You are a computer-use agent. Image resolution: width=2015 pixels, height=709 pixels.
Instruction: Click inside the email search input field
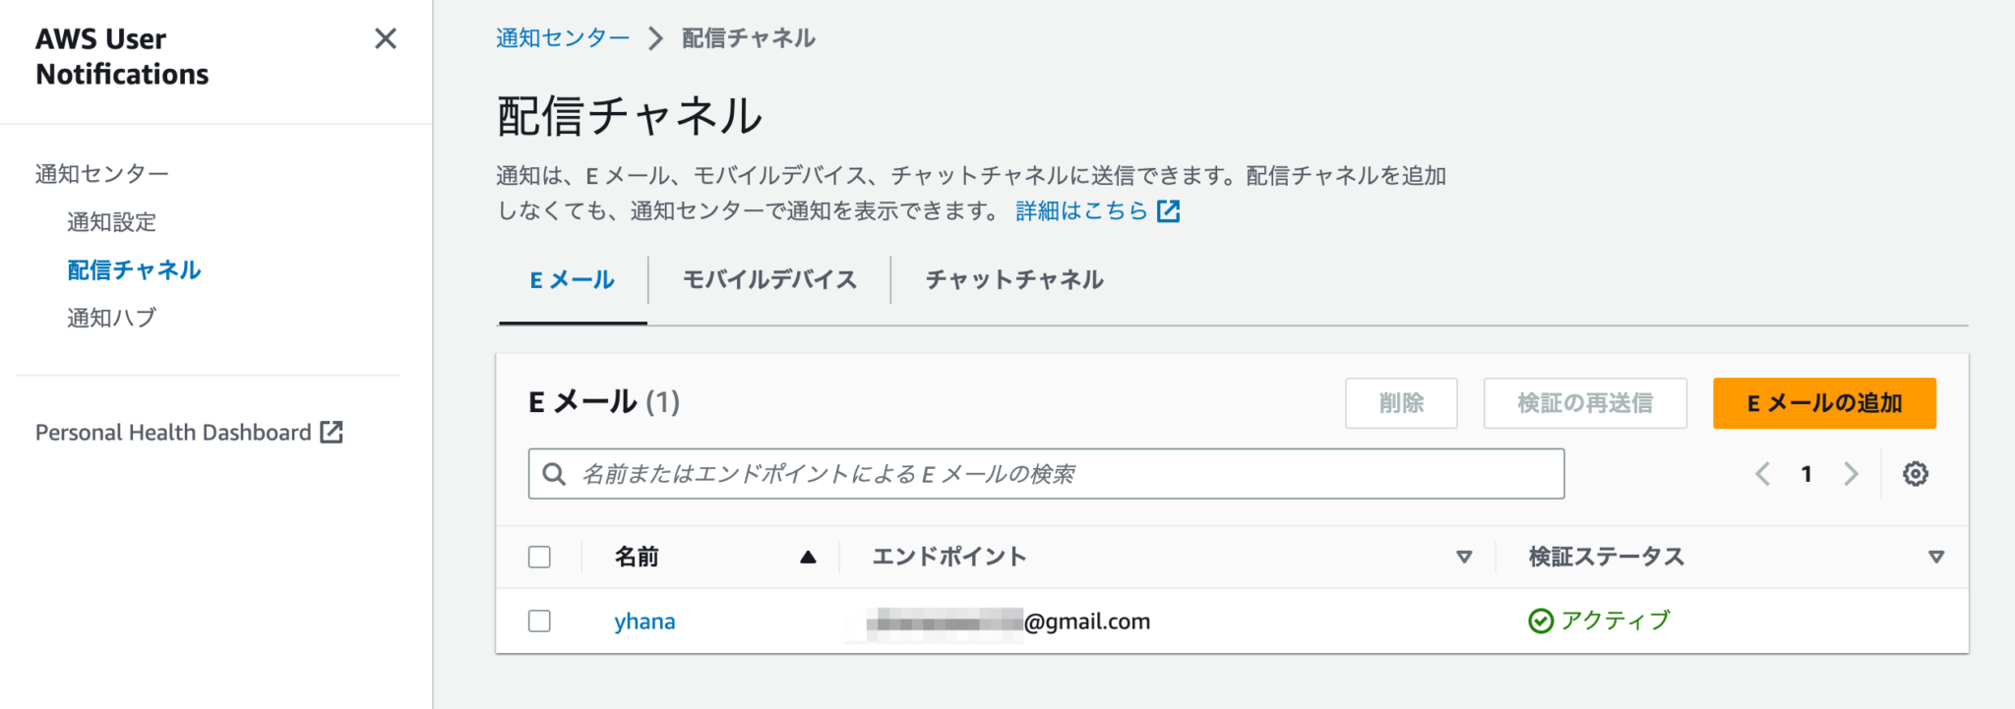click(x=984, y=473)
